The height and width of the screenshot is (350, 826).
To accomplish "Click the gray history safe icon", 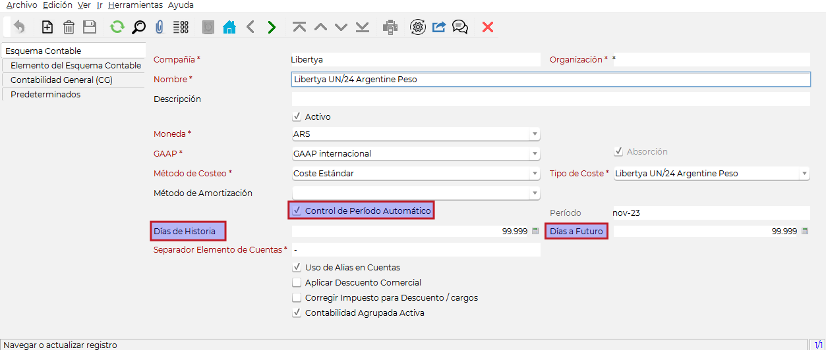I will click(x=208, y=27).
